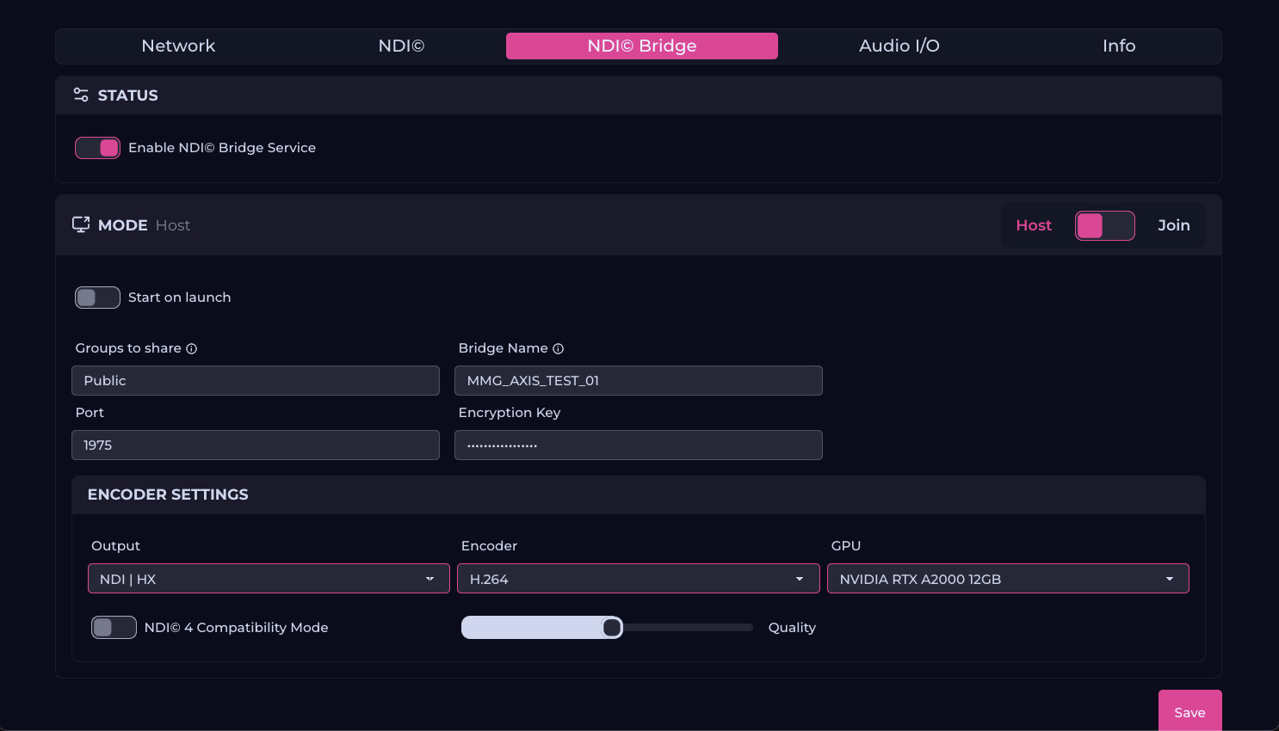
Task: Expand the Encoder H.264 dropdown
Action: point(638,579)
